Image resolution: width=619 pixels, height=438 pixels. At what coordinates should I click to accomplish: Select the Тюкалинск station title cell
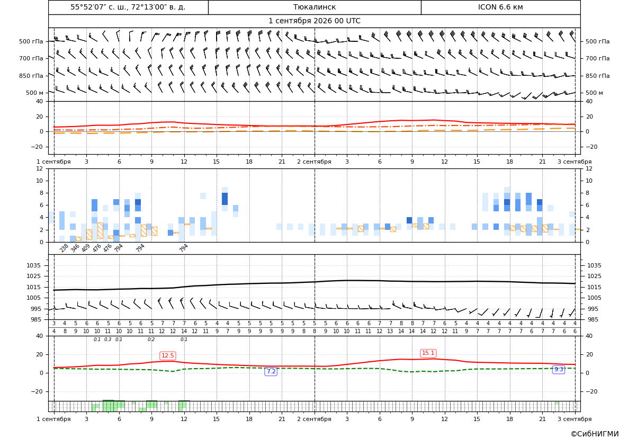coord(315,7)
